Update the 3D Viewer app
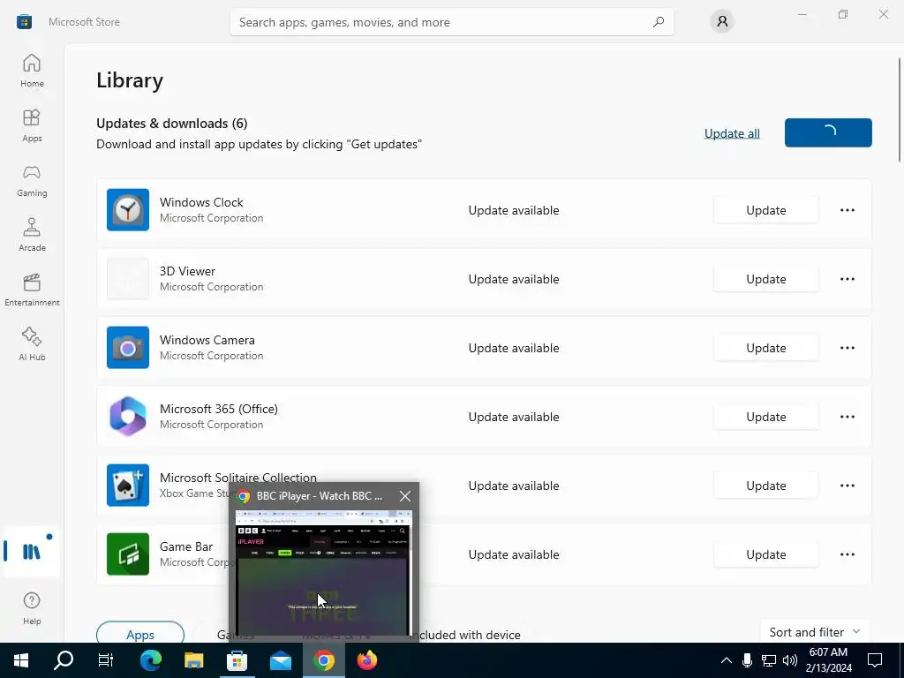Screen dimensions: 904x678 pyautogui.click(x=765, y=279)
